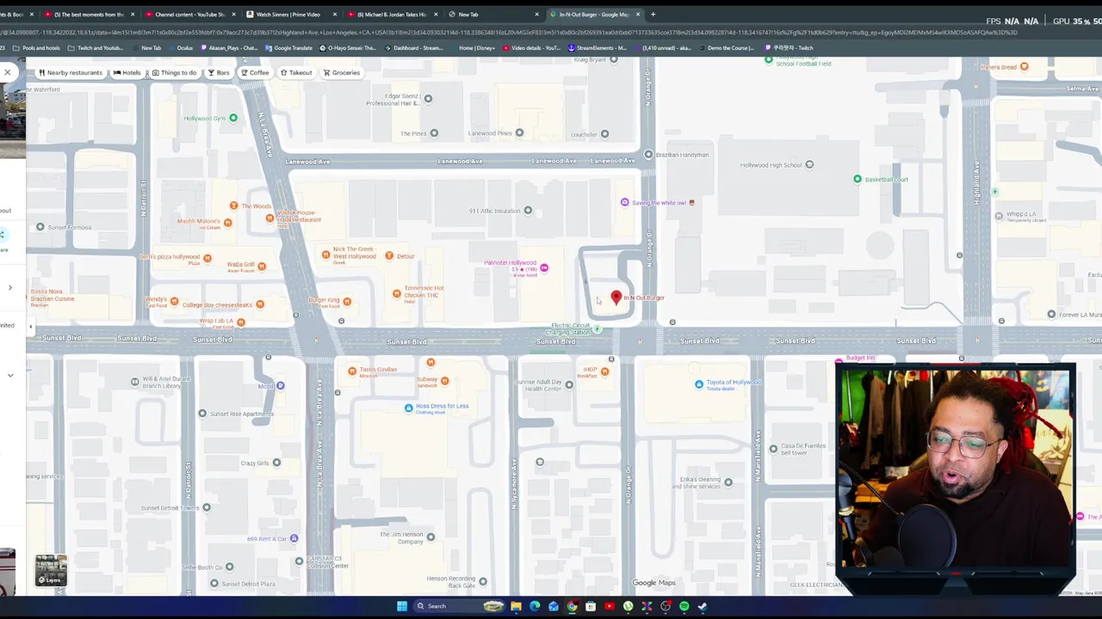This screenshot has width=1102, height=619.
Task: Click the Basketball court marker
Action: [x=857, y=179]
